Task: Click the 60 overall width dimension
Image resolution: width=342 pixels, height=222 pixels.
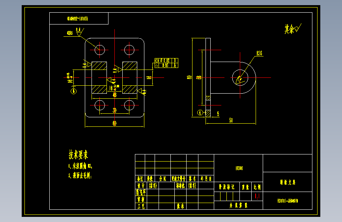Action: click(x=114, y=124)
